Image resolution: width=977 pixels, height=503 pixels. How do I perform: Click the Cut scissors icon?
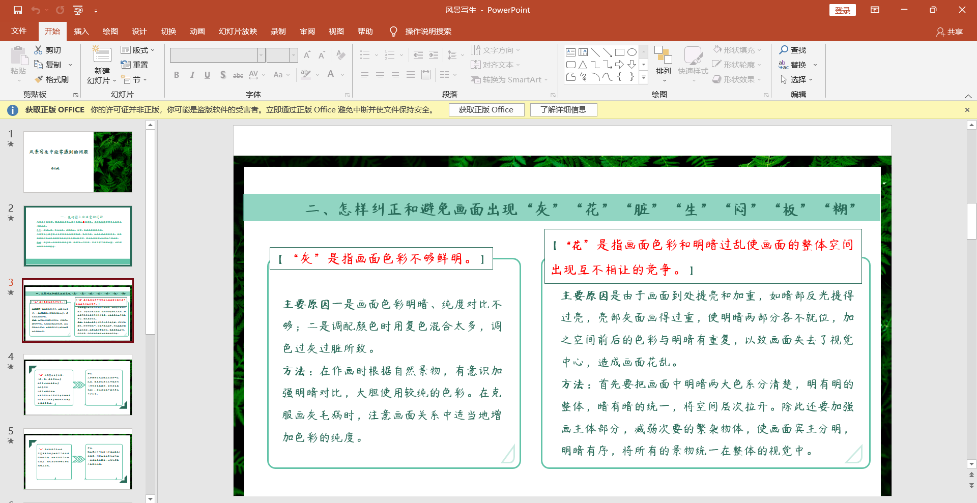(39, 50)
